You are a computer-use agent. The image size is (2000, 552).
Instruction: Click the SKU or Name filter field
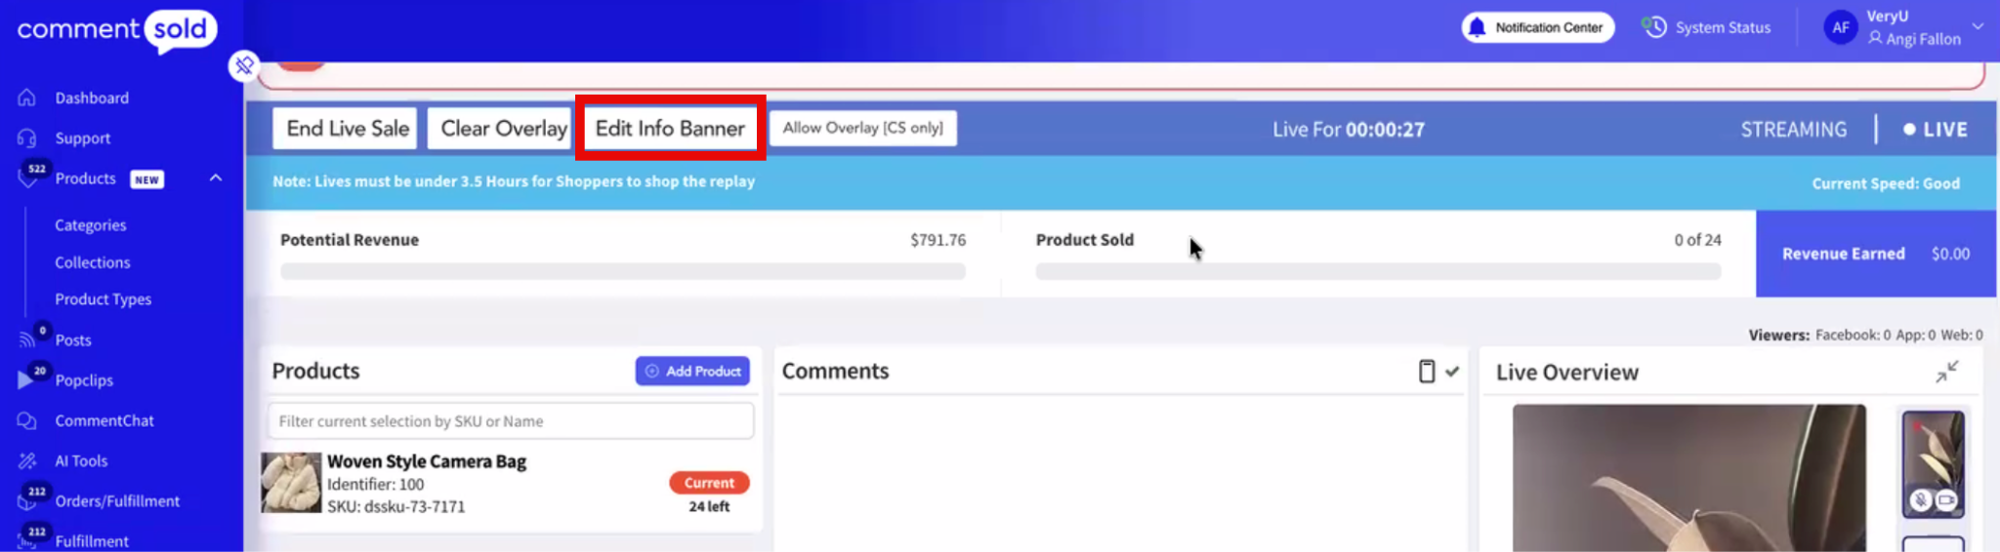click(511, 421)
